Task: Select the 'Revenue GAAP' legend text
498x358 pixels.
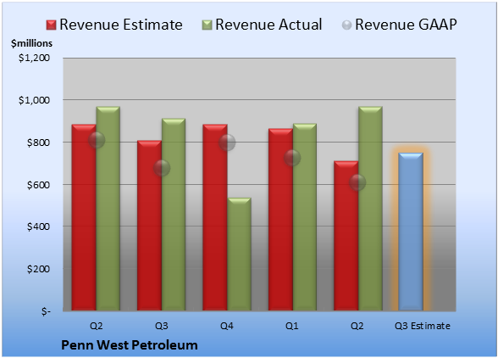Action: (x=406, y=25)
